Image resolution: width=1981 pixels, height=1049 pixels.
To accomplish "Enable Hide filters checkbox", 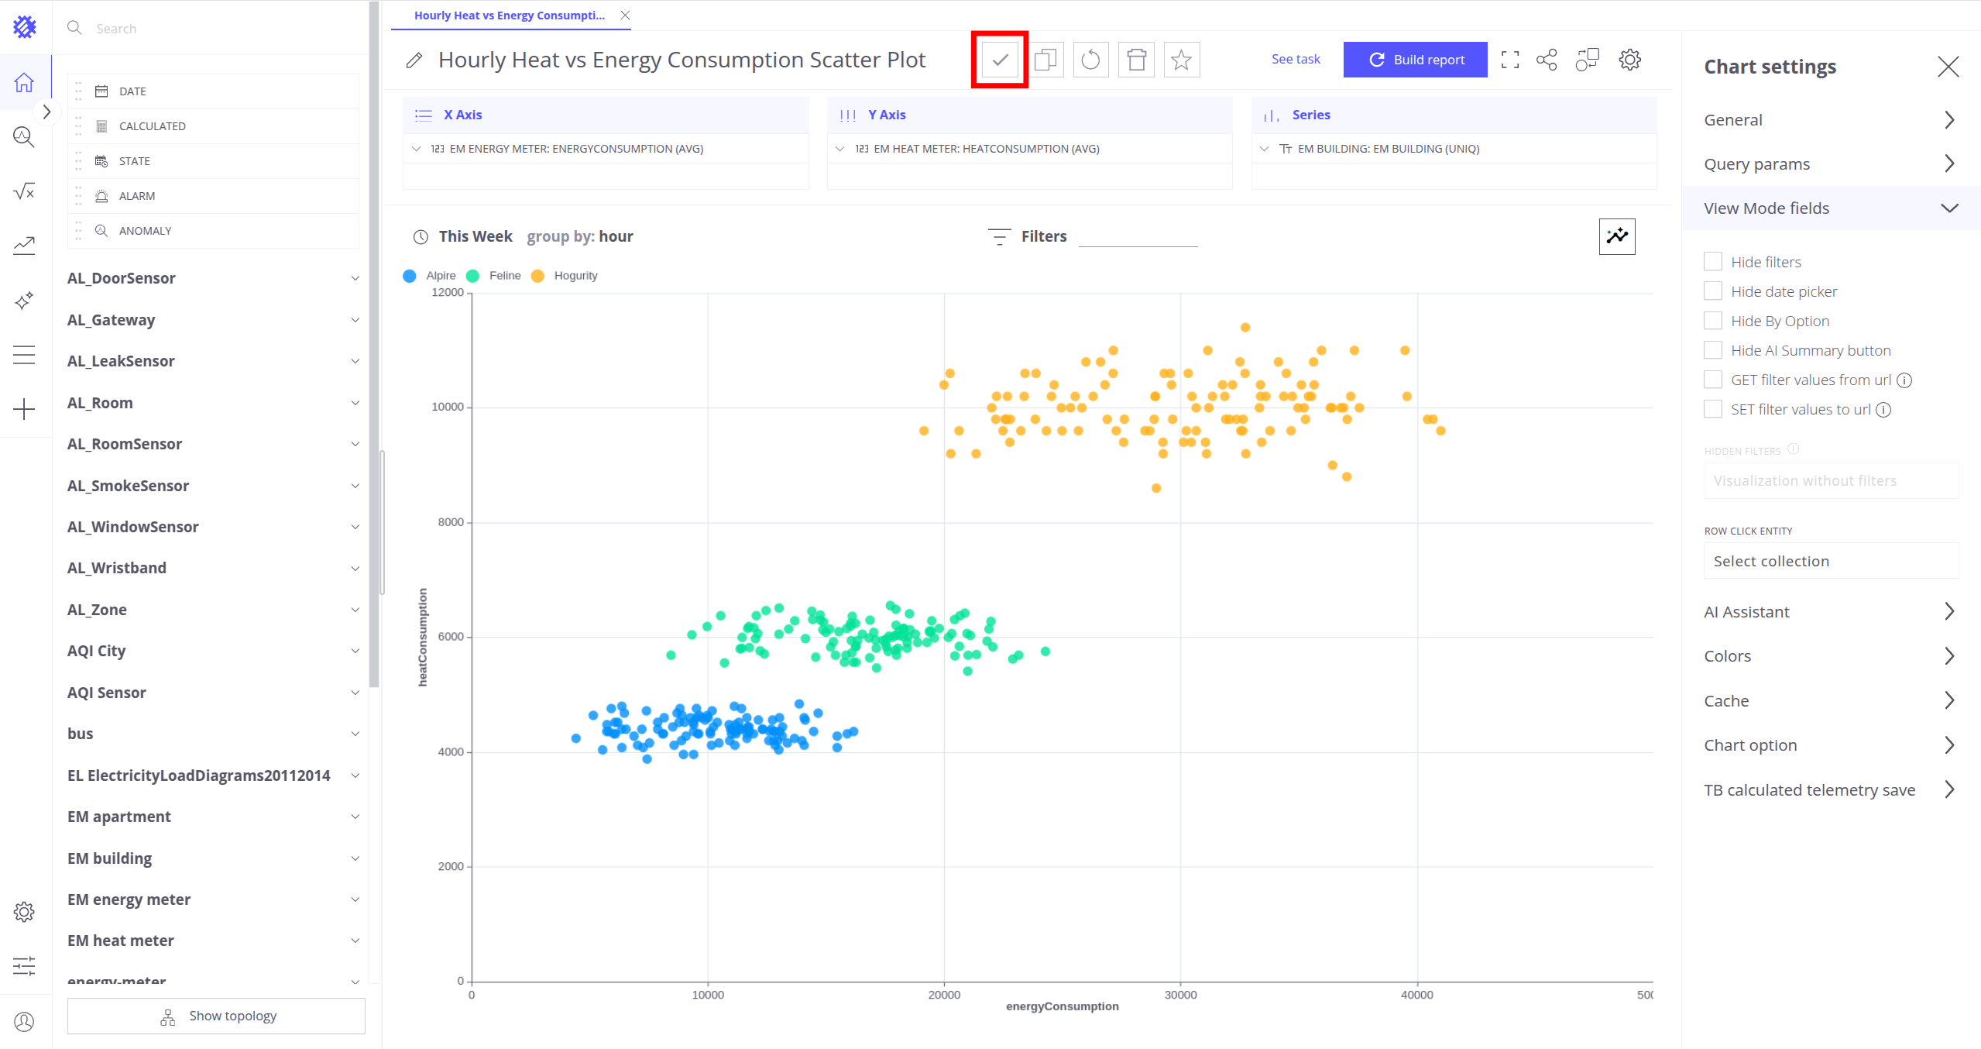I will point(1713,262).
